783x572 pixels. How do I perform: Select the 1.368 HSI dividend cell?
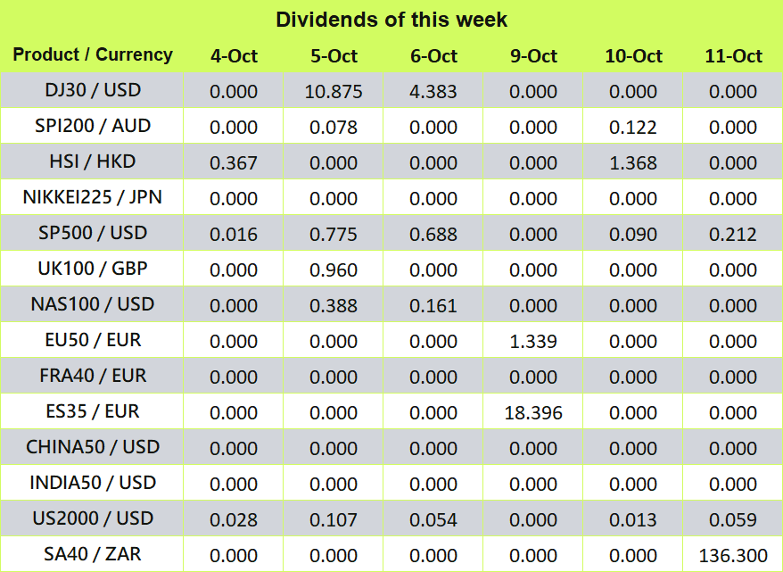(633, 163)
